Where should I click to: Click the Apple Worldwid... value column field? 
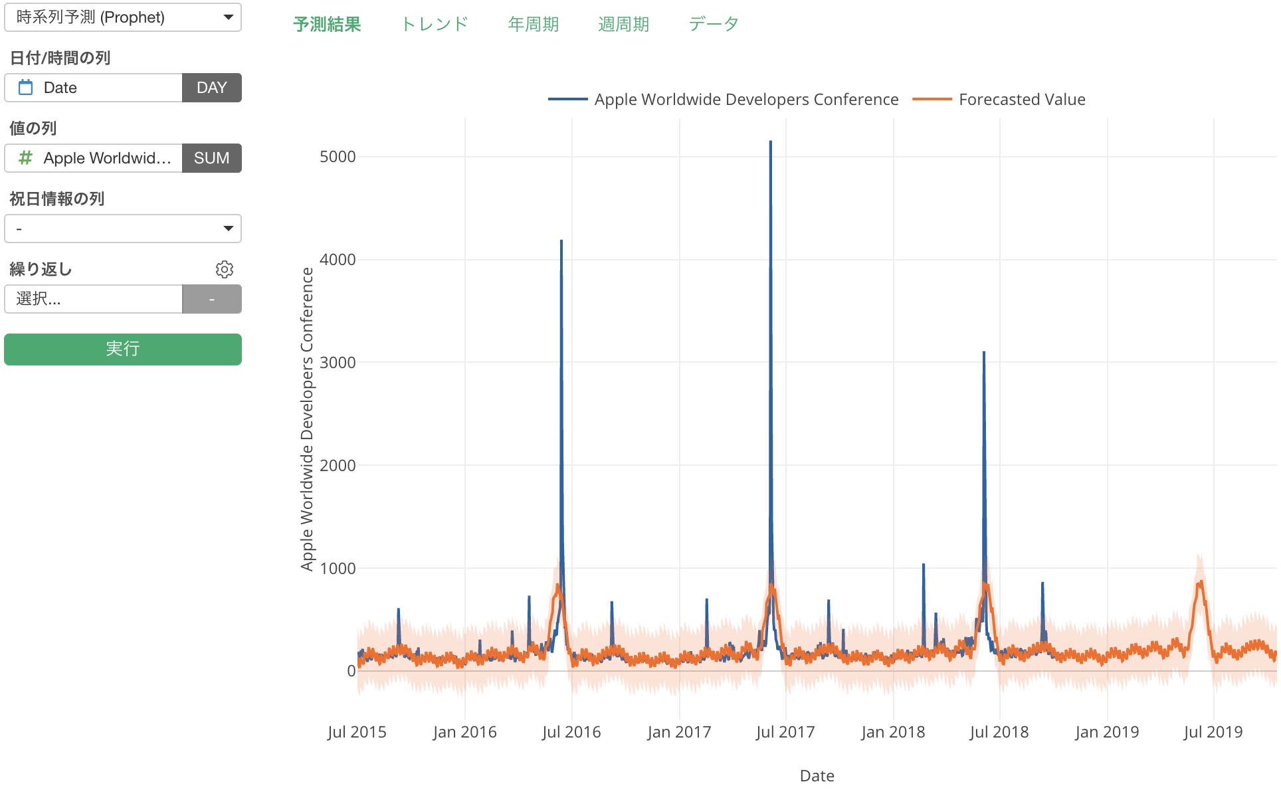click(x=106, y=158)
